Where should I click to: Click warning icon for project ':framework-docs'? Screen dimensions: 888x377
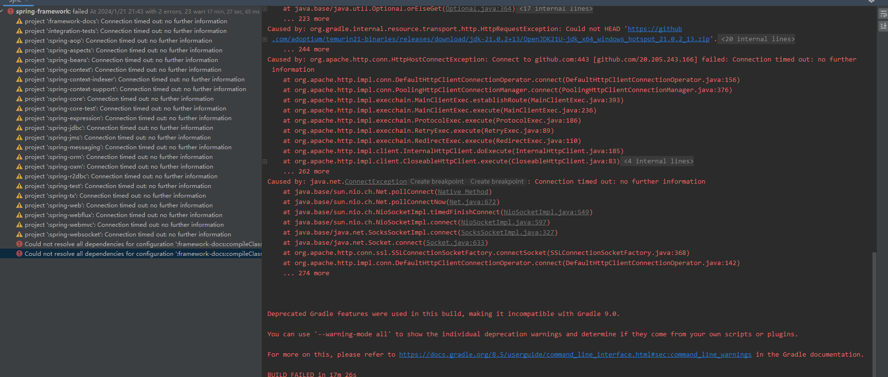coord(19,21)
